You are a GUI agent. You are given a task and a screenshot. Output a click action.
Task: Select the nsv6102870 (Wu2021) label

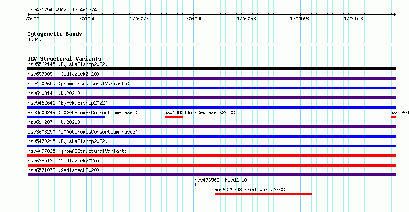[54, 122]
